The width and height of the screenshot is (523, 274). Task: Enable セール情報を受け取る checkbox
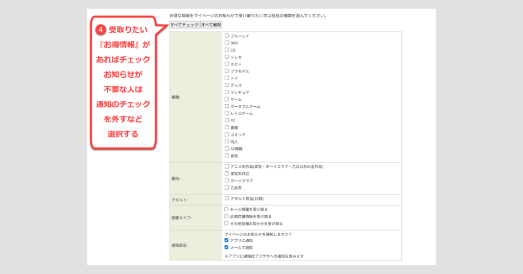click(x=227, y=209)
